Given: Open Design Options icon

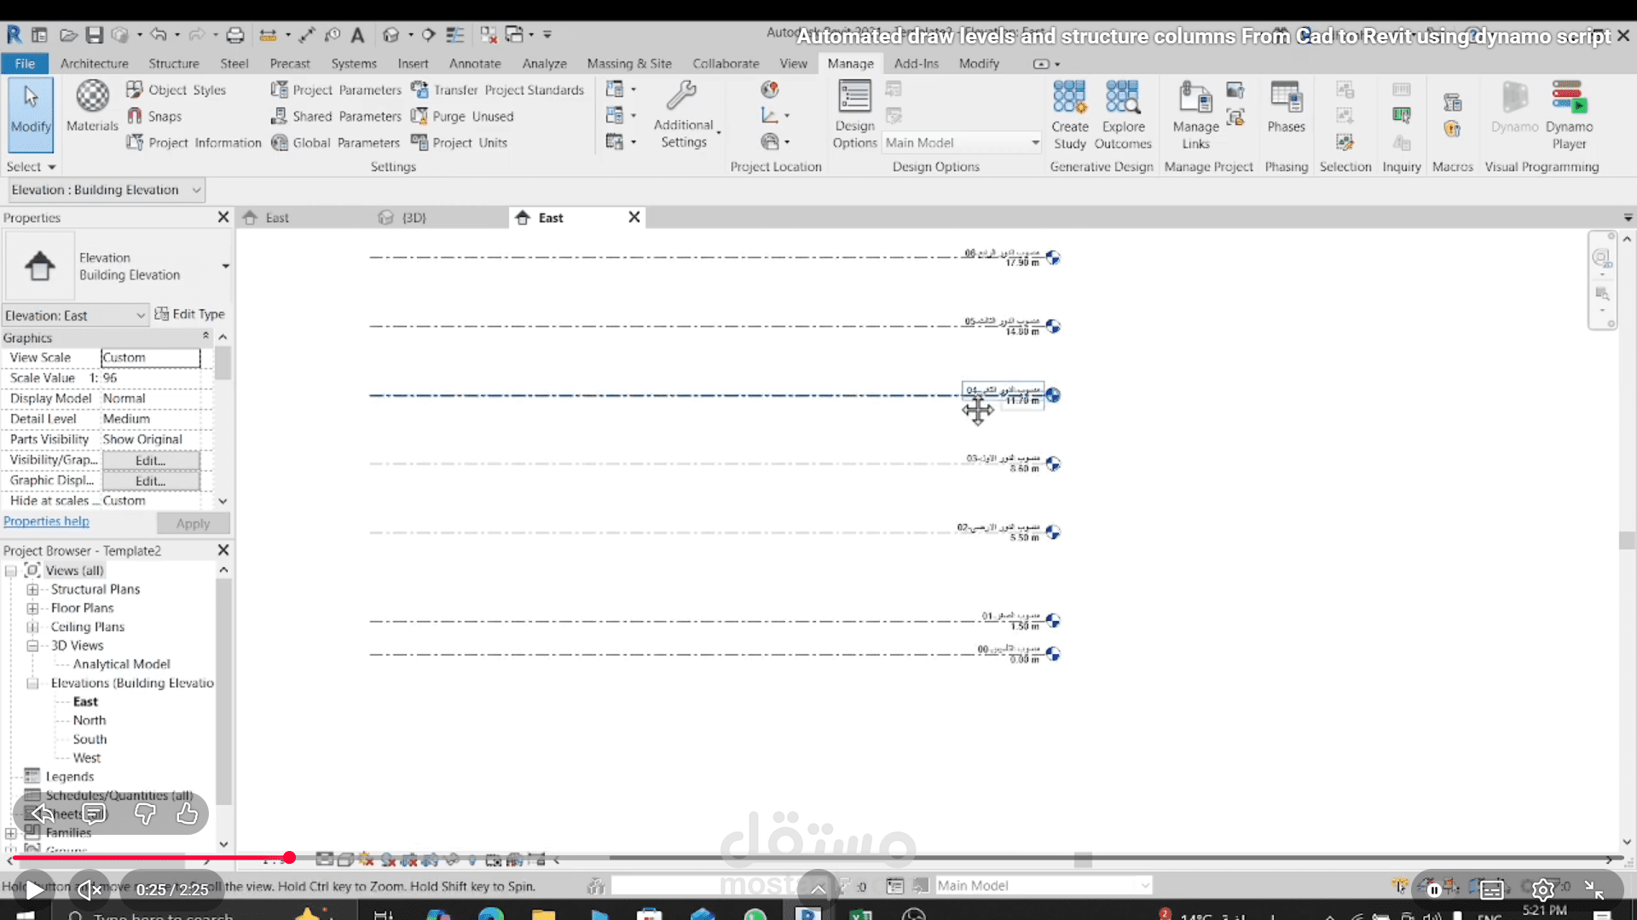Looking at the screenshot, I should [853, 97].
